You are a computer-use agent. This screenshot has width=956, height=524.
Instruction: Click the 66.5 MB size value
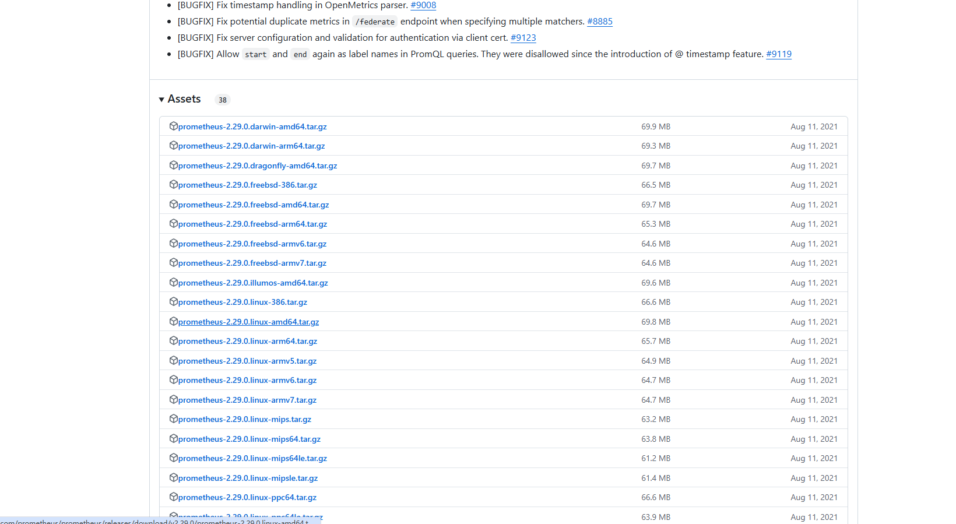coord(656,185)
